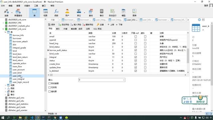Click the Insert Field button

(x=76, y=25)
